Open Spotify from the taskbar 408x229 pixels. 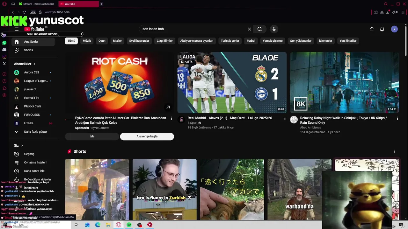click(x=129, y=225)
